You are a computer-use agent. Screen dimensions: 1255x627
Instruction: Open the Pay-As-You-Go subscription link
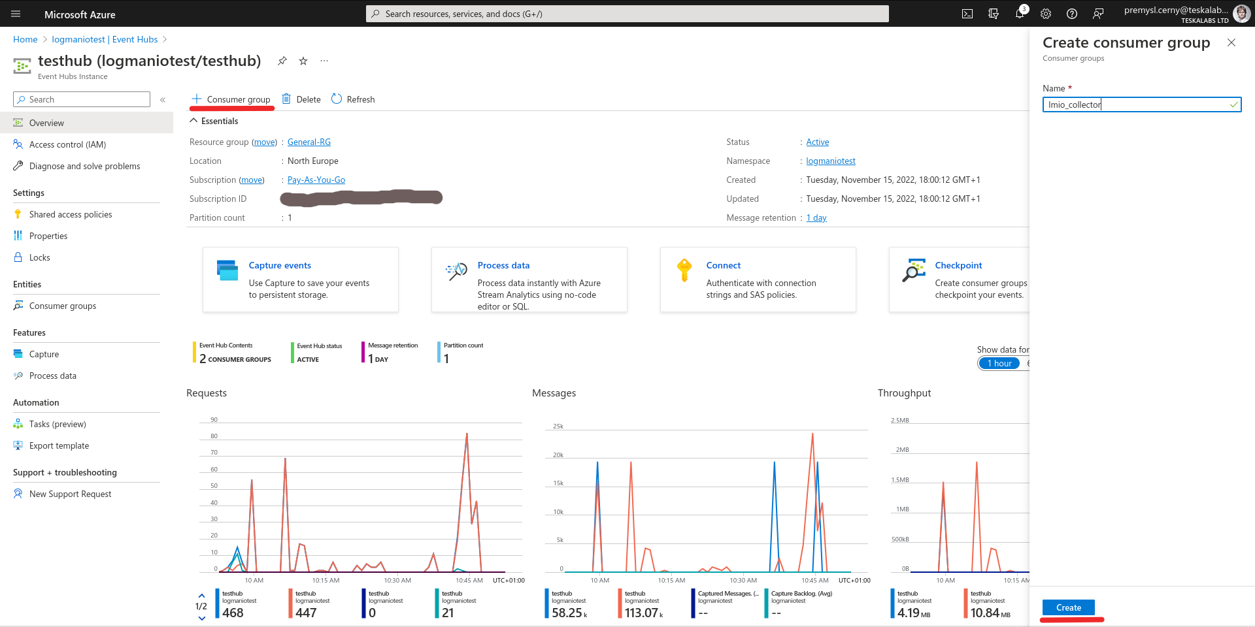tap(316, 180)
